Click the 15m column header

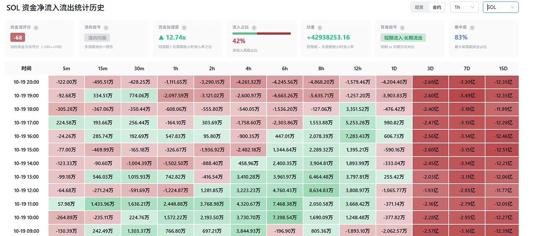pyautogui.click(x=103, y=68)
